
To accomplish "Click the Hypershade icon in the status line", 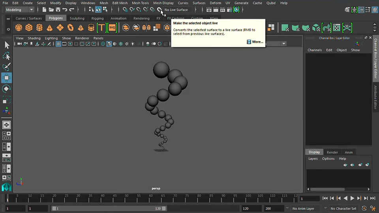I will point(236,9).
